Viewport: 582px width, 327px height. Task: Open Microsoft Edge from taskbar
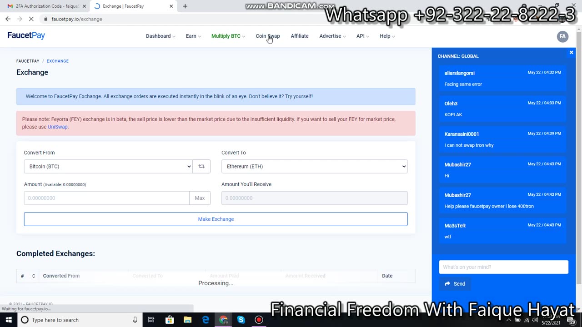click(206, 320)
